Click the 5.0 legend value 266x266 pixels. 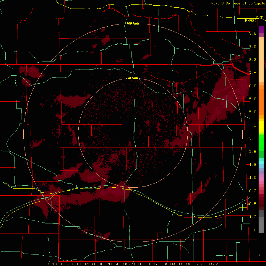click(x=253, y=112)
